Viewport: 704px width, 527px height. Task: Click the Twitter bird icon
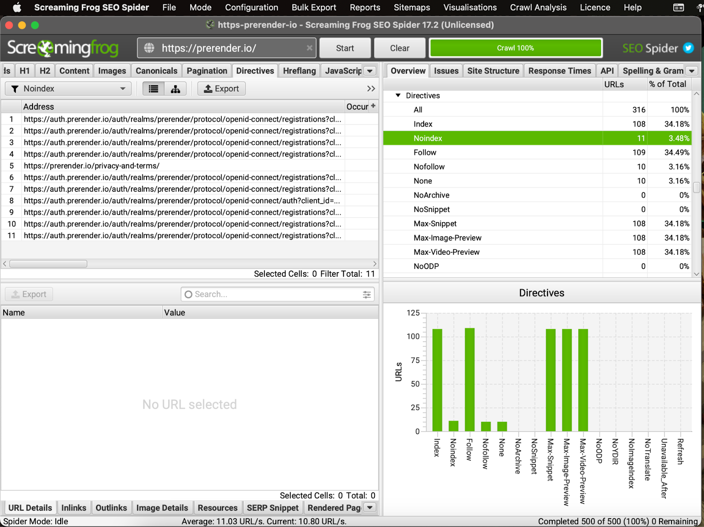689,48
